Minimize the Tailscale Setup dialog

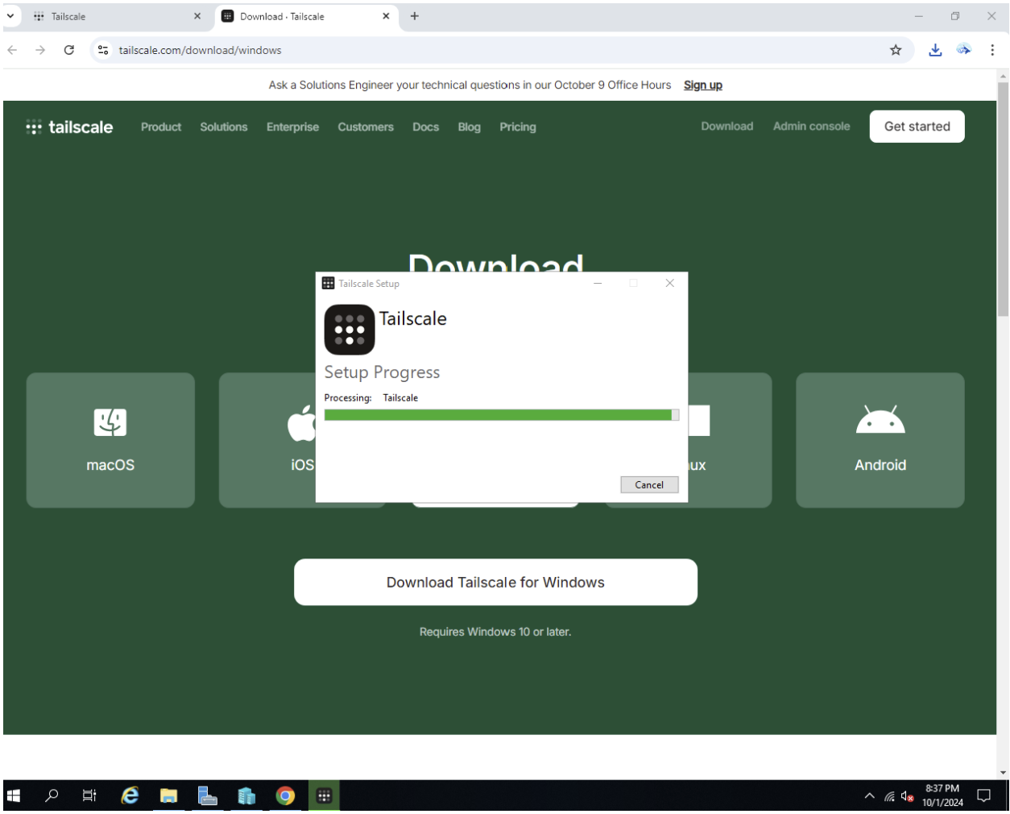(598, 283)
